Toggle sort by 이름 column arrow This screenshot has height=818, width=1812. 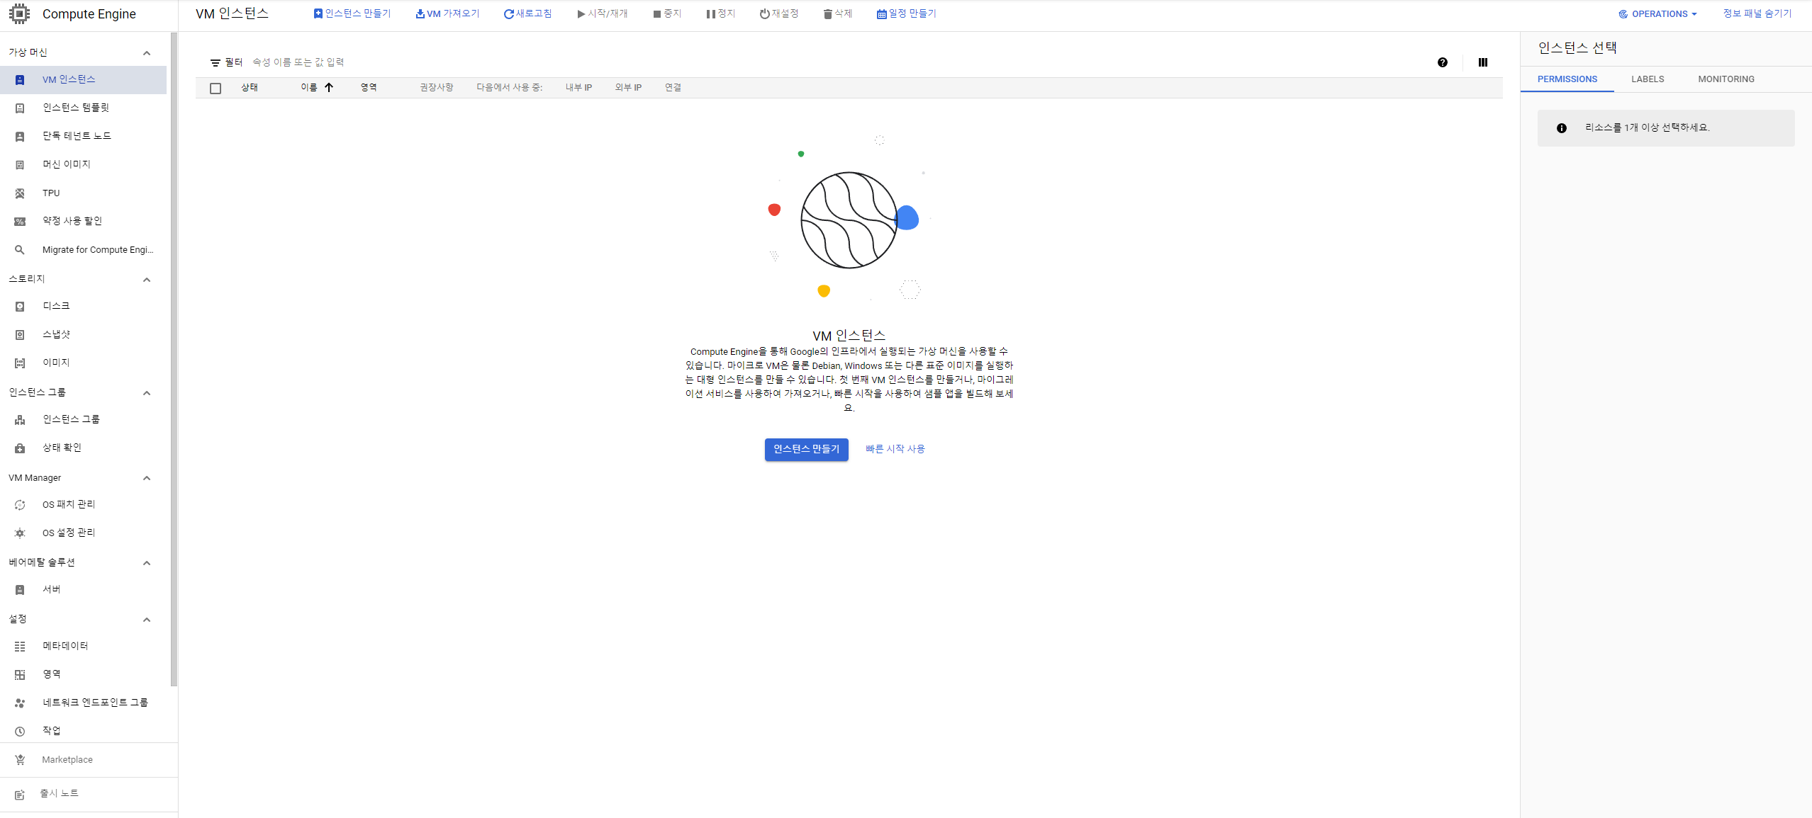click(329, 88)
